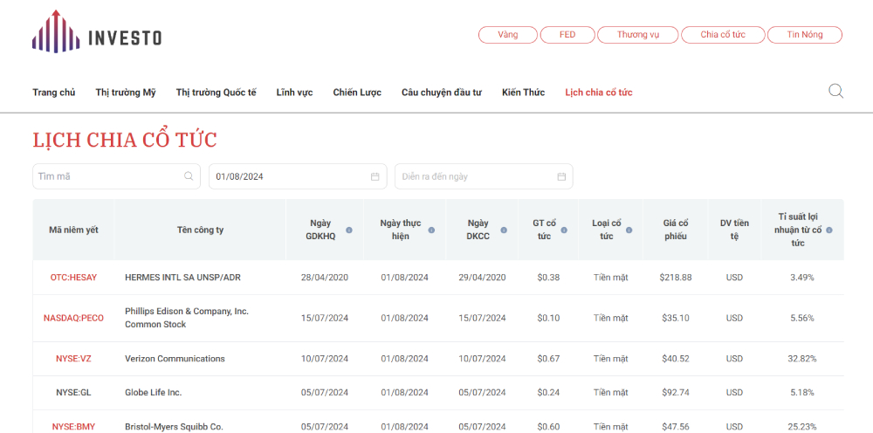Open Kiến Thức menu
Screen dimensions: 873x433
(523, 93)
